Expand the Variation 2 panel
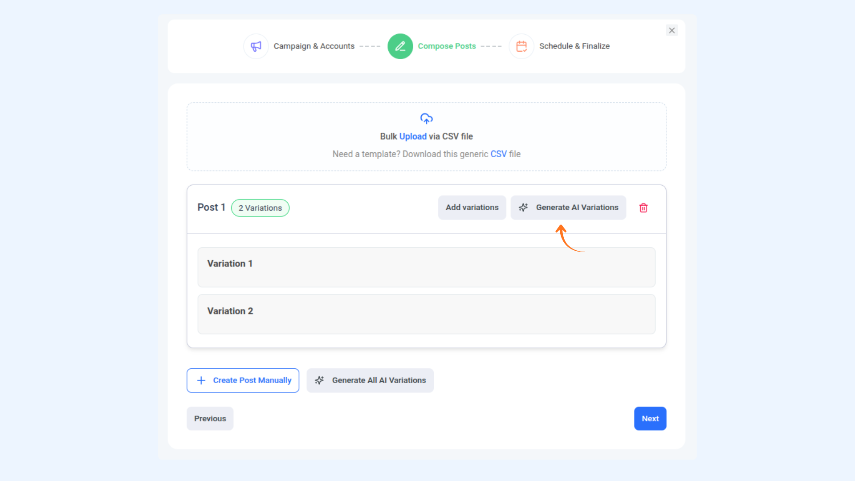Image resolution: width=855 pixels, height=481 pixels. tap(426, 314)
